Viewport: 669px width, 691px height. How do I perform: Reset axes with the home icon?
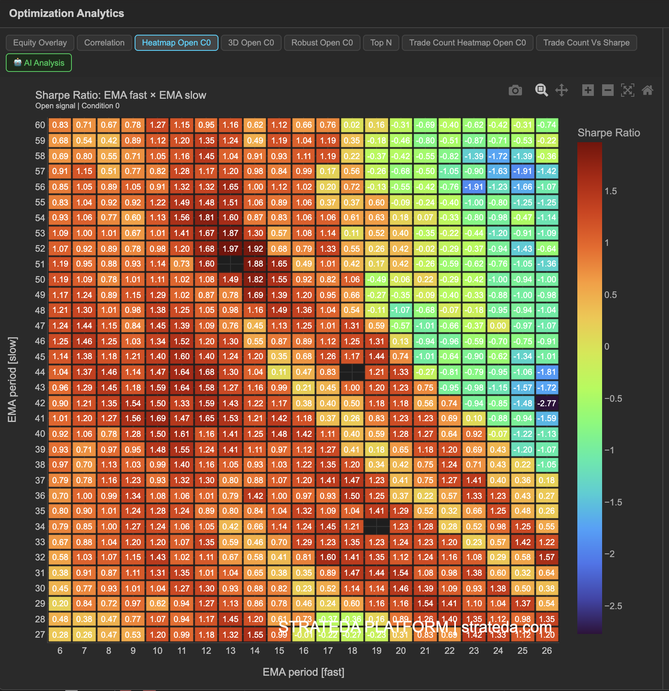(x=648, y=90)
